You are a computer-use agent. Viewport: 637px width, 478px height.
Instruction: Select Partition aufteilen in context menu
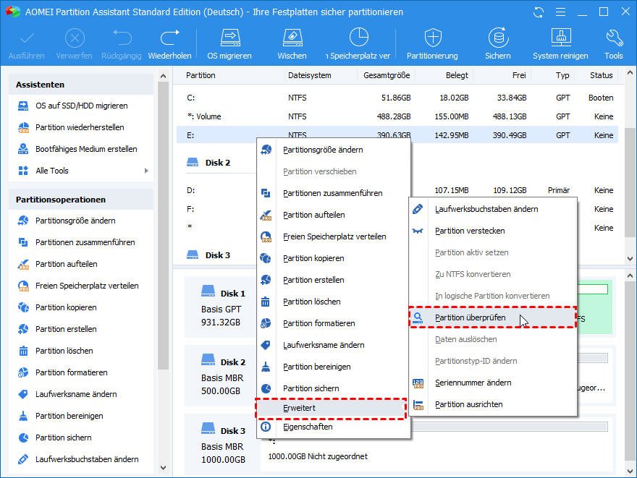tap(333, 215)
